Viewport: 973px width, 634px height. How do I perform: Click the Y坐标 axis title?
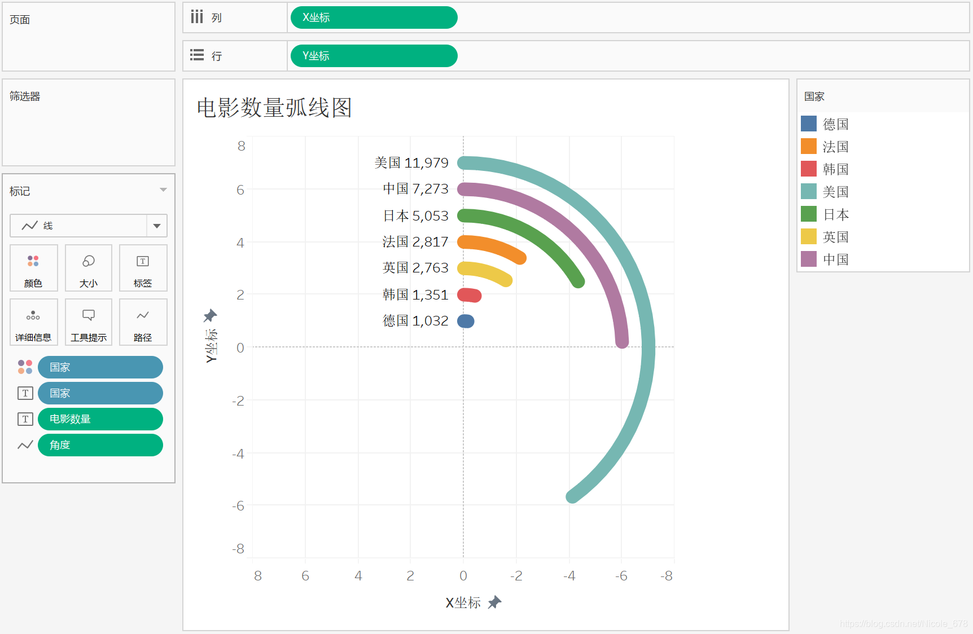tap(211, 345)
